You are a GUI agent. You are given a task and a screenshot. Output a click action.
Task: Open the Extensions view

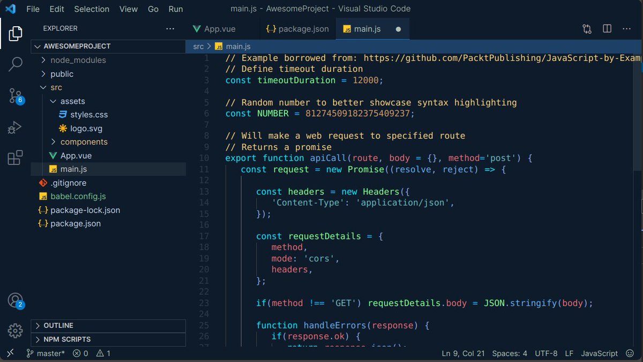click(x=16, y=158)
